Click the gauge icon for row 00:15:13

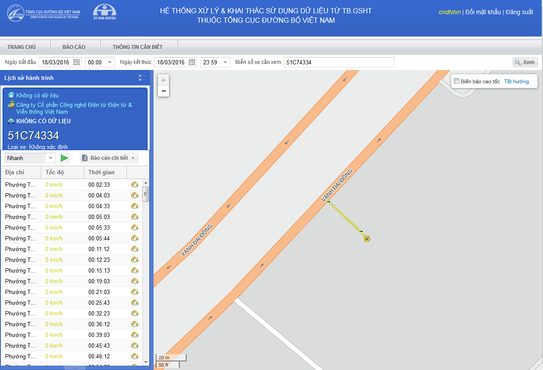(x=135, y=270)
